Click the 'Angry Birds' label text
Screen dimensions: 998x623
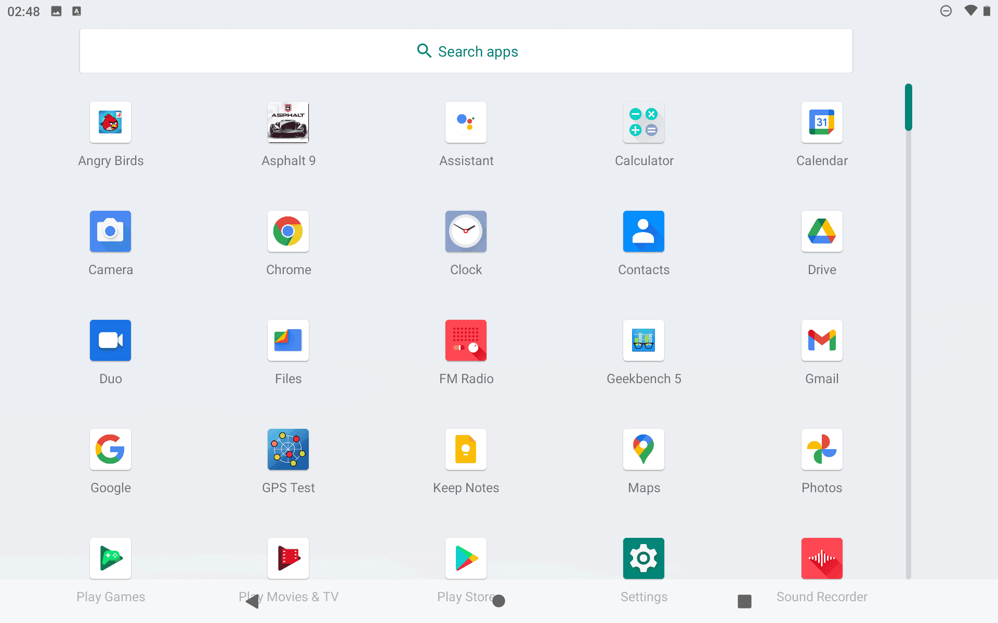(x=111, y=161)
